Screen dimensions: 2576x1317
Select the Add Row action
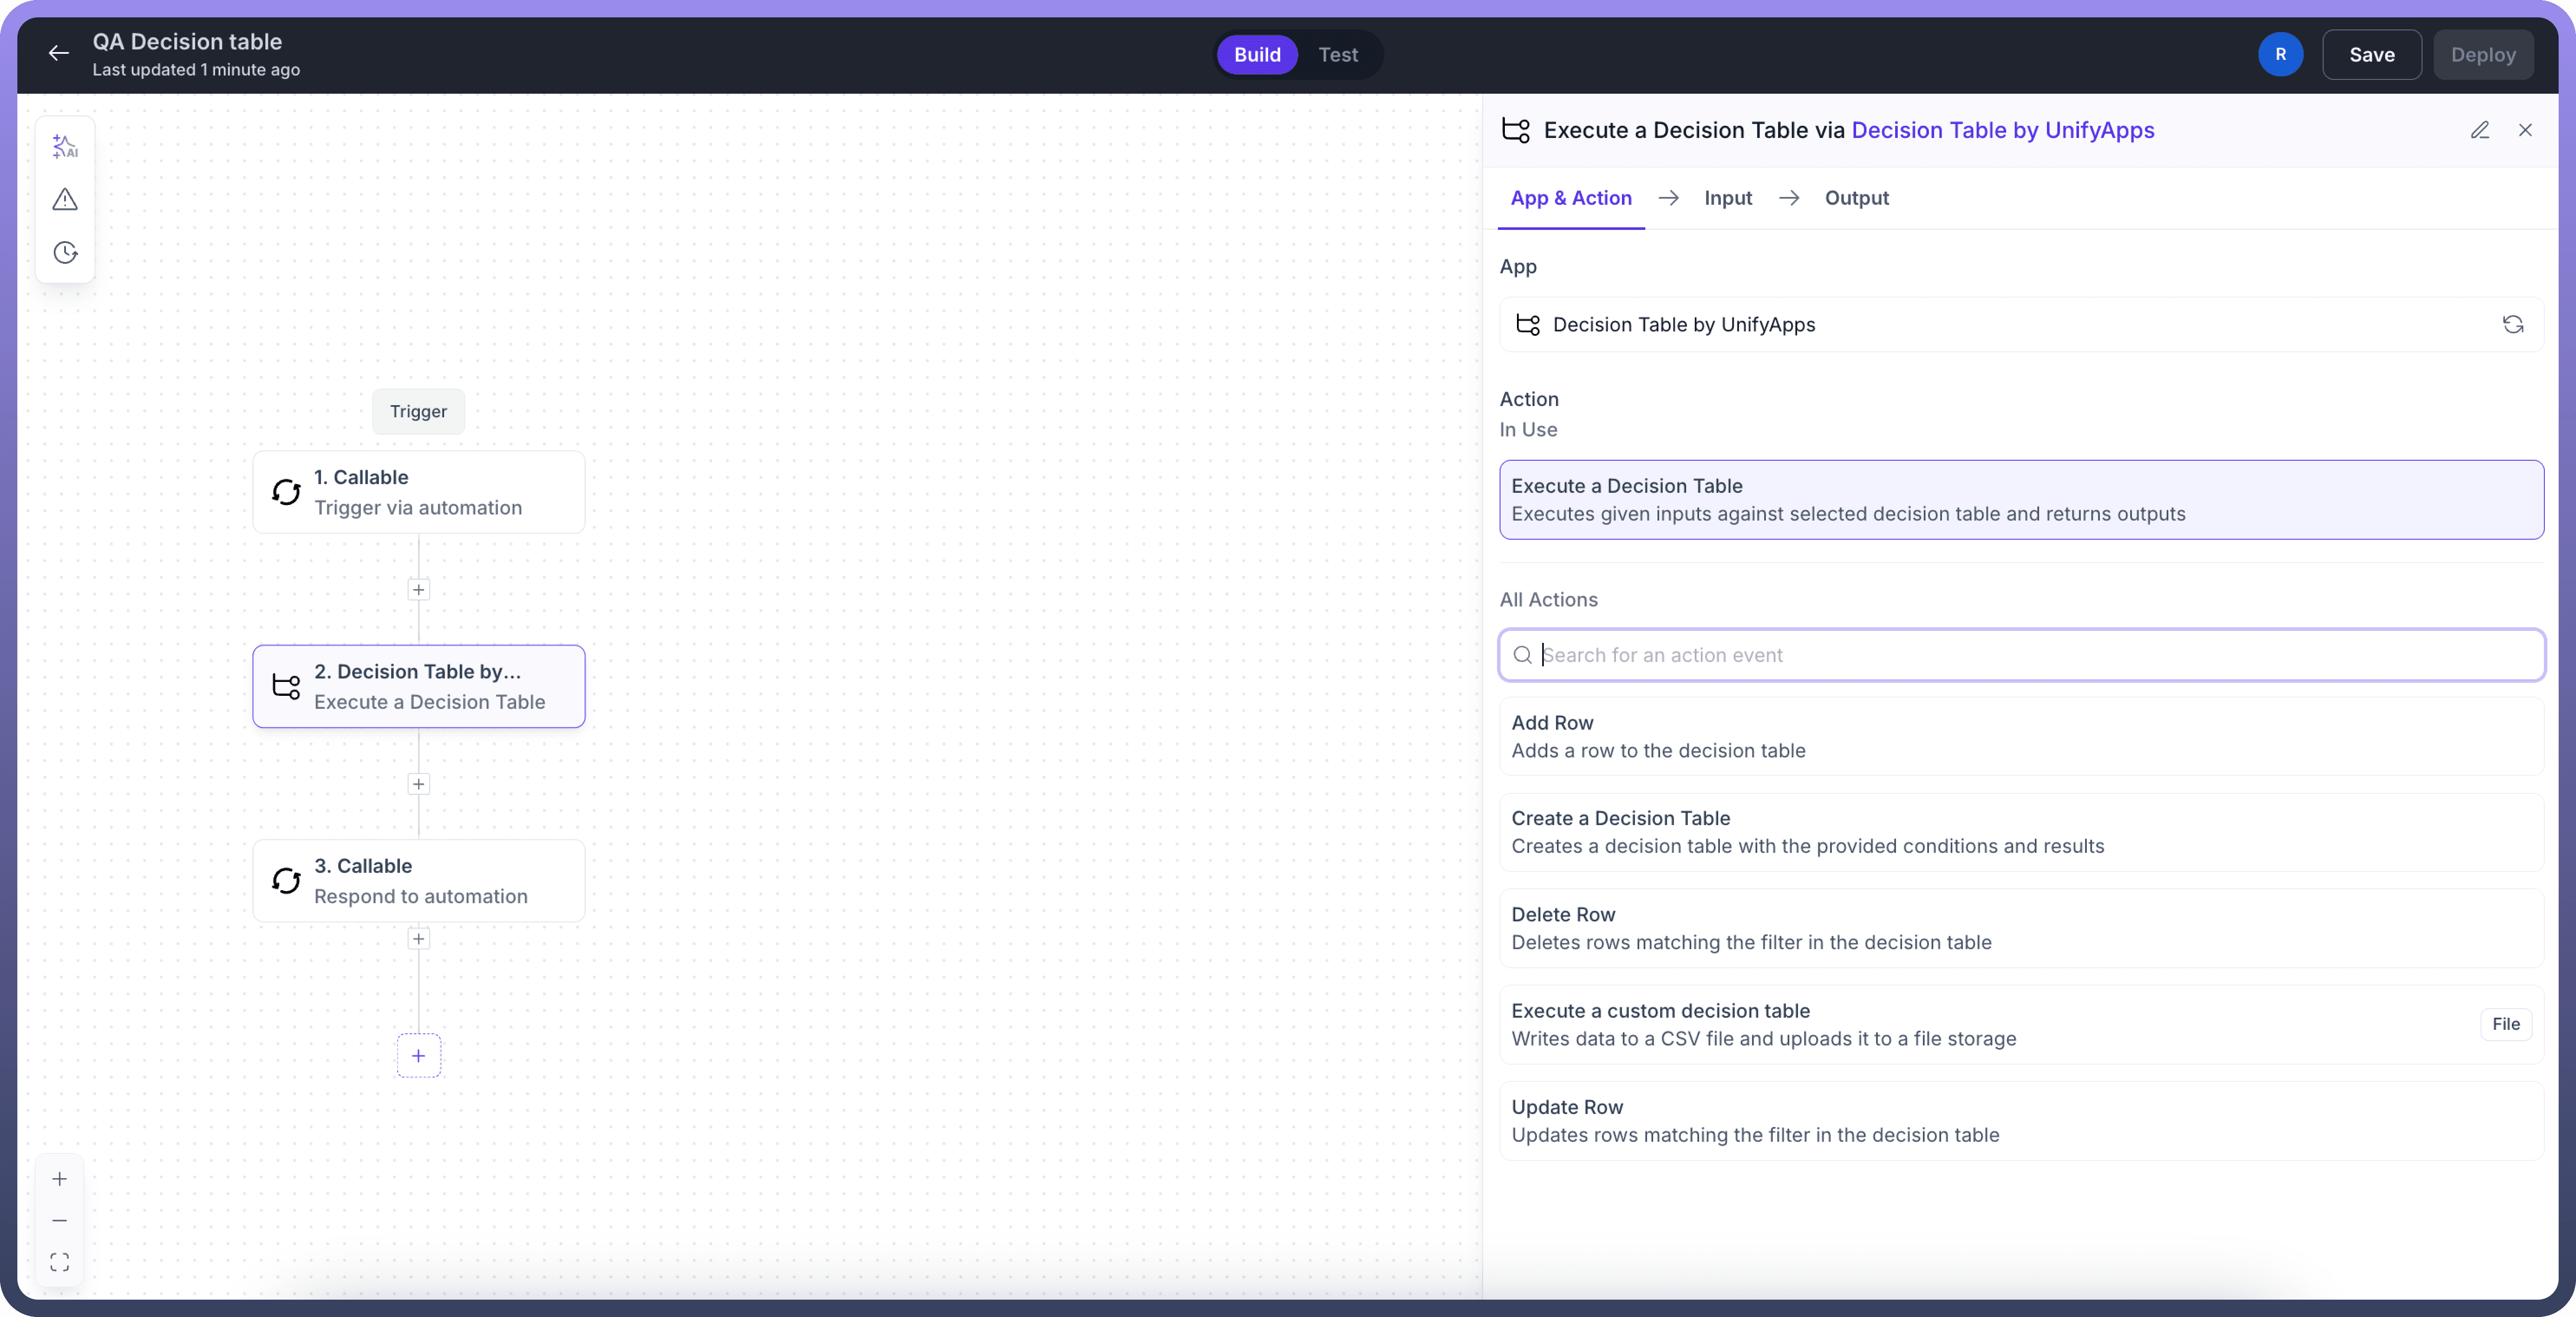click(x=2020, y=736)
